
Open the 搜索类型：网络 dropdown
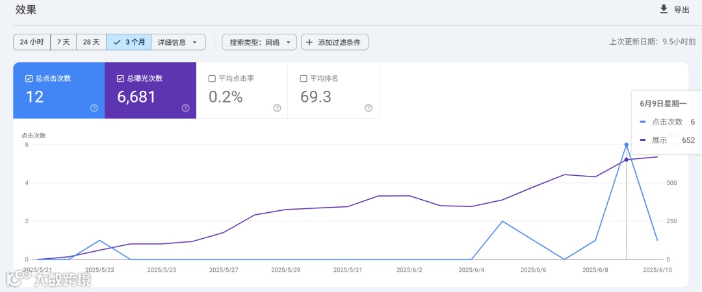click(259, 42)
